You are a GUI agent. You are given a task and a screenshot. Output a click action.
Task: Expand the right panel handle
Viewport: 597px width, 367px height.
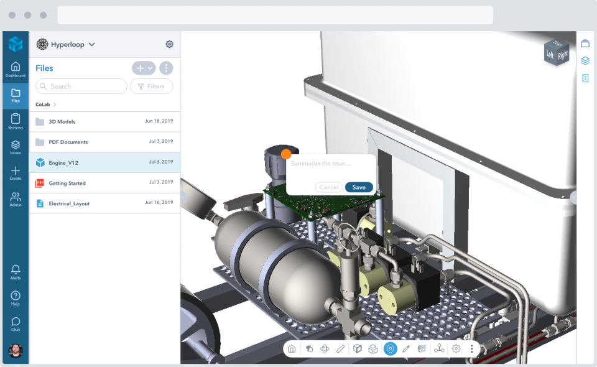573,197
